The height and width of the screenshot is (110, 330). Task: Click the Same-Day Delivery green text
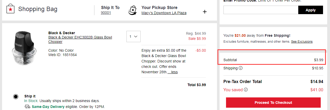pos(48,107)
